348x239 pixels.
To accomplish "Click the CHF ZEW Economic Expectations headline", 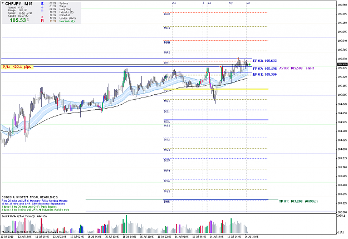I will [33, 203].
